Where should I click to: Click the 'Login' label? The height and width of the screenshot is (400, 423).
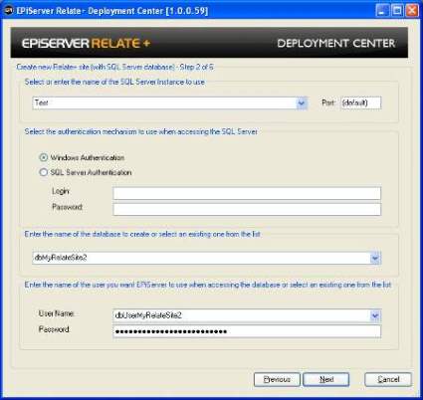61,191
